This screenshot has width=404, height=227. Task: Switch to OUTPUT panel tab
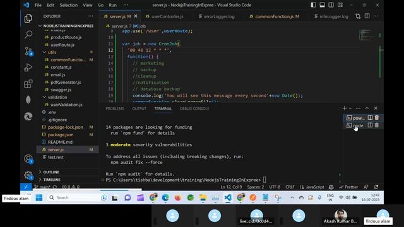point(139,108)
